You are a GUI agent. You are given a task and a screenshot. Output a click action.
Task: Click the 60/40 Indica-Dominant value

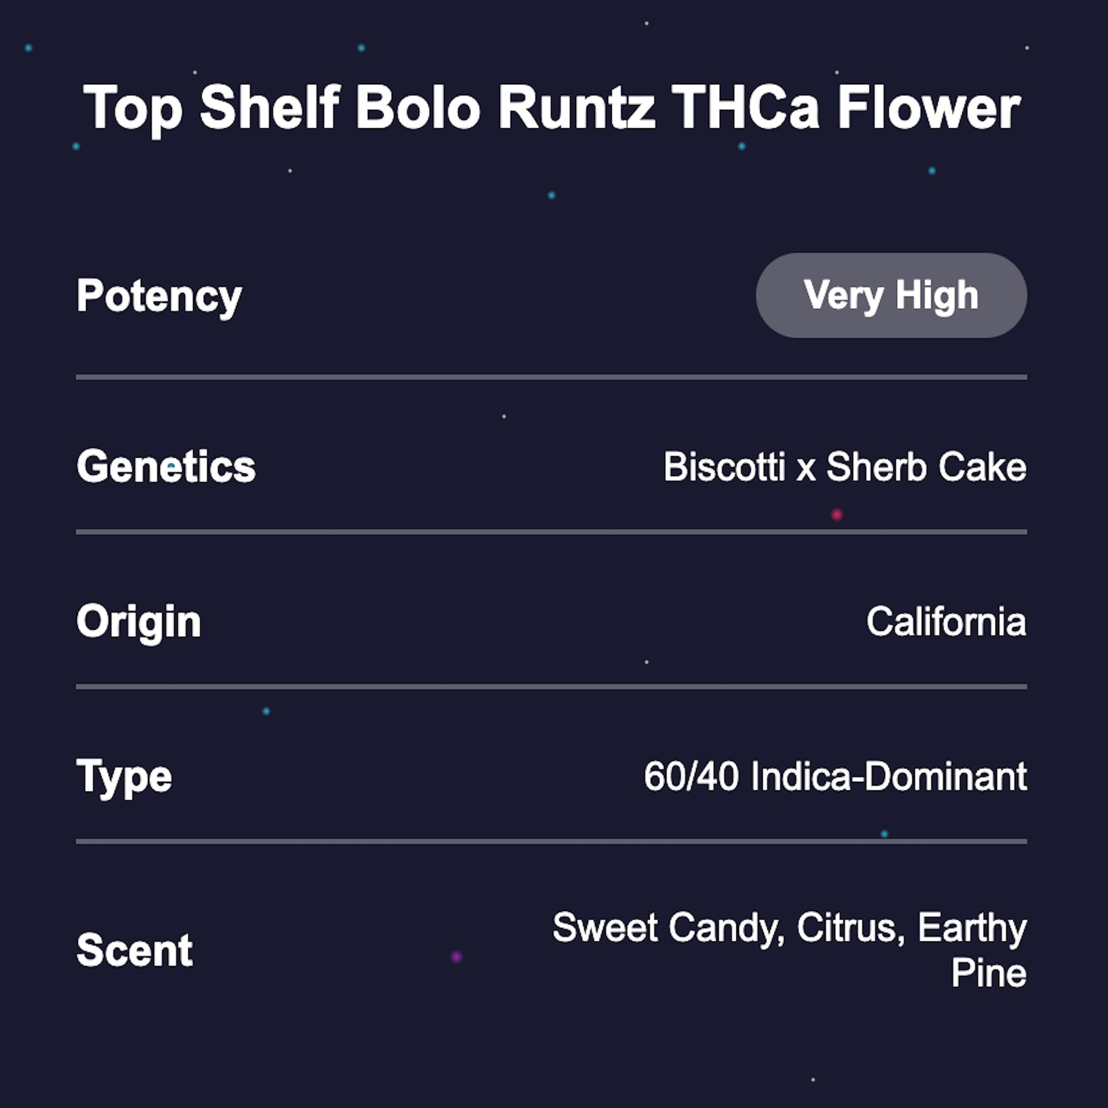click(x=835, y=777)
